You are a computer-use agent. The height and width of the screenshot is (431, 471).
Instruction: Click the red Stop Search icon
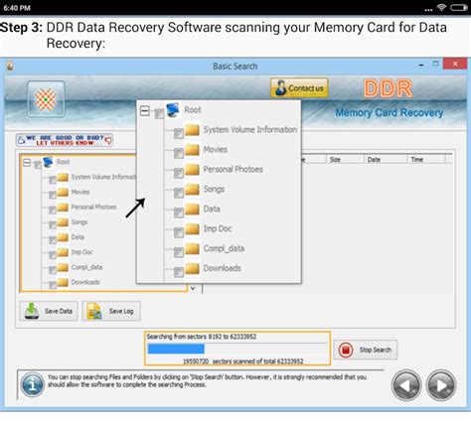[x=346, y=350]
